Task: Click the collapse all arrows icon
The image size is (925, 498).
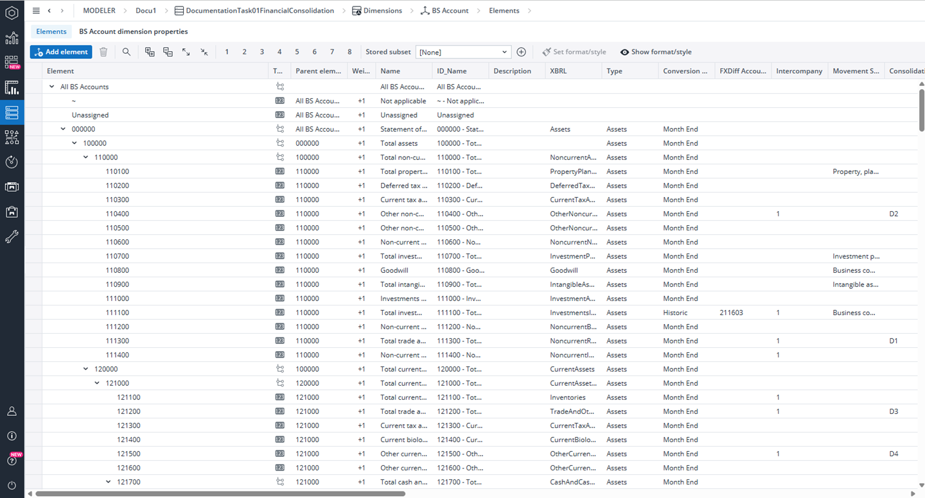Action: click(x=204, y=52)
